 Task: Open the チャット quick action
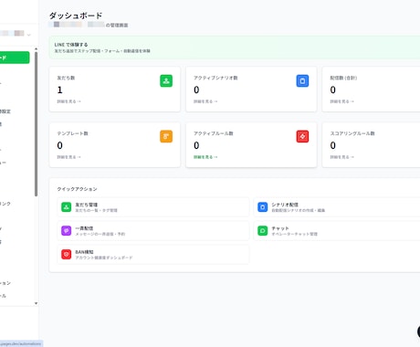coord(337,231)
